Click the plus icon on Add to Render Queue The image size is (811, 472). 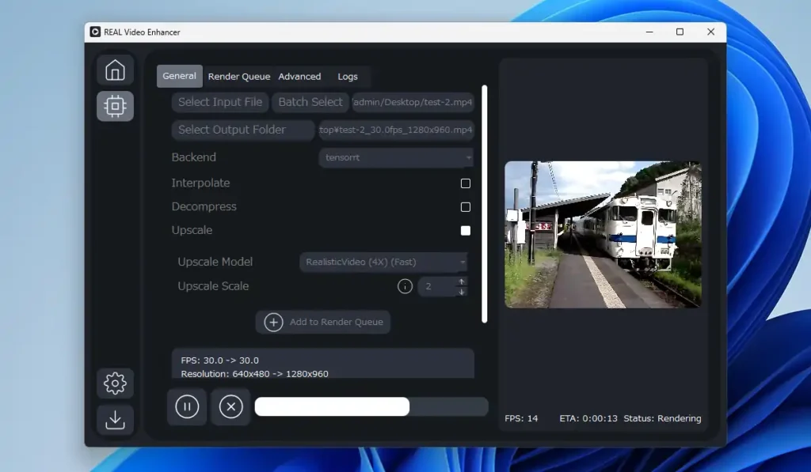[x=273, y=322]
